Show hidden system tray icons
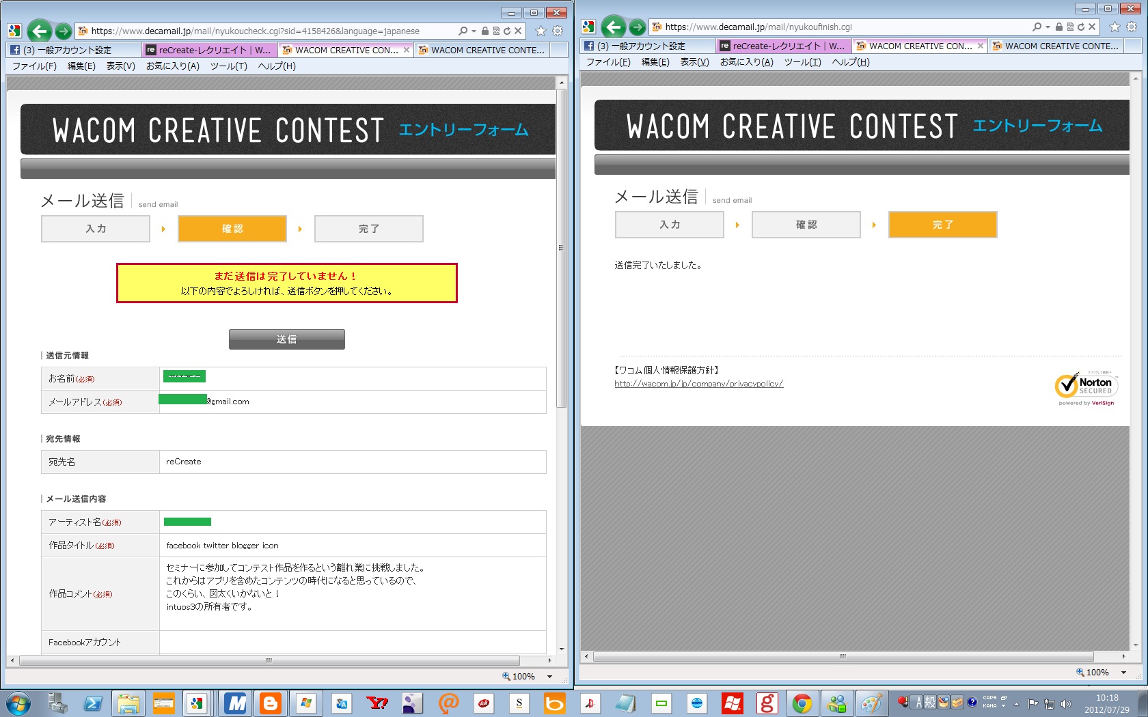Screen dimensions: 1148x717 click(x=1016, y=704)
